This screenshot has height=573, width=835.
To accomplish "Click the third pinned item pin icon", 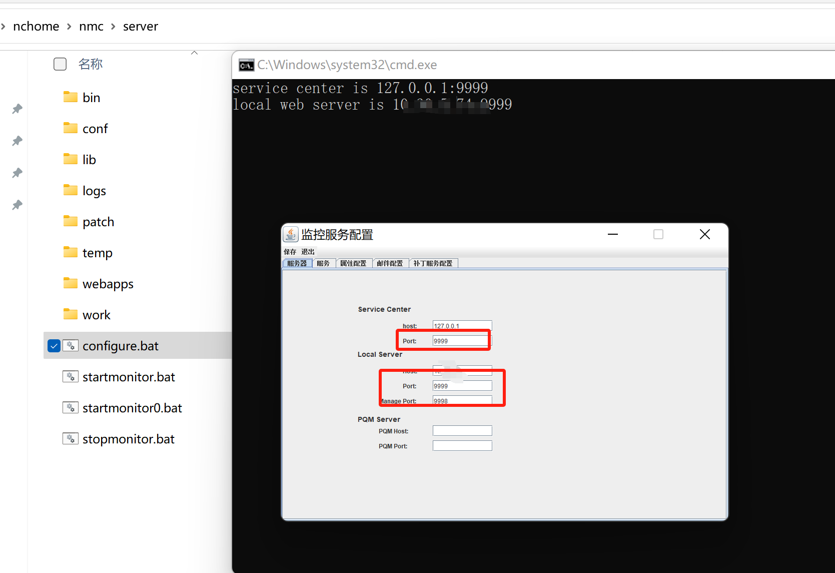I will tap(18, 173).
